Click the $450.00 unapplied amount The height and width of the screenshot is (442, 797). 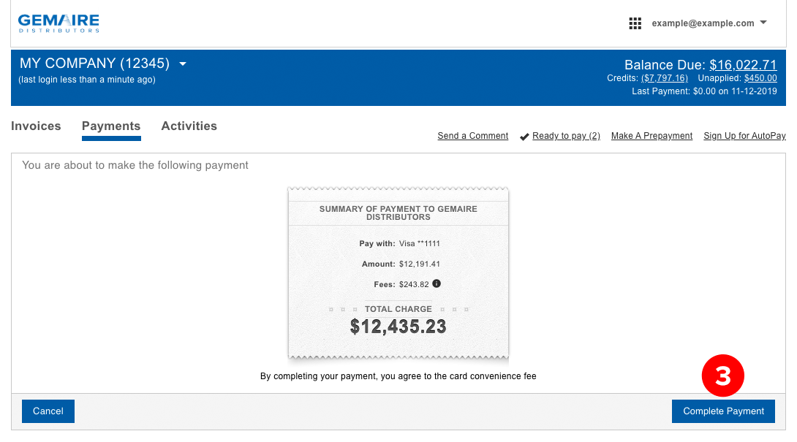click(x=760, y=78)
